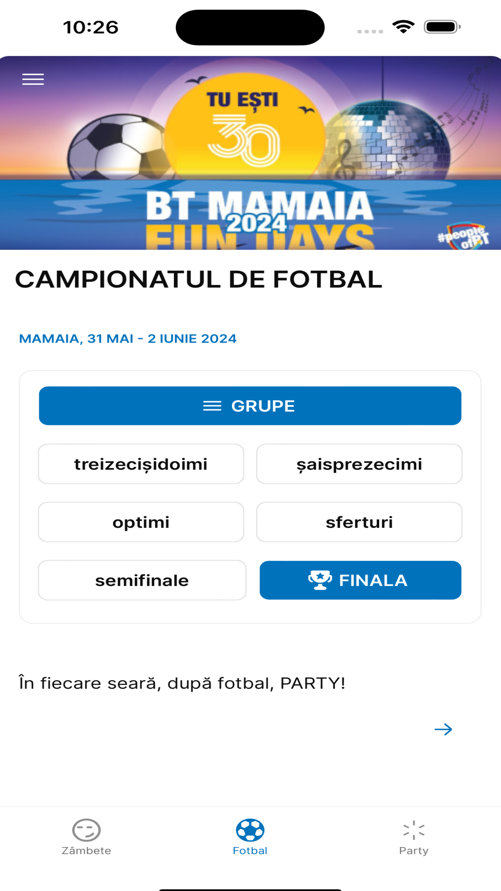Select the șaisprezecimi round
This screenshot has width=501, height=891.
pyautogui.click(x=359, y=464)
